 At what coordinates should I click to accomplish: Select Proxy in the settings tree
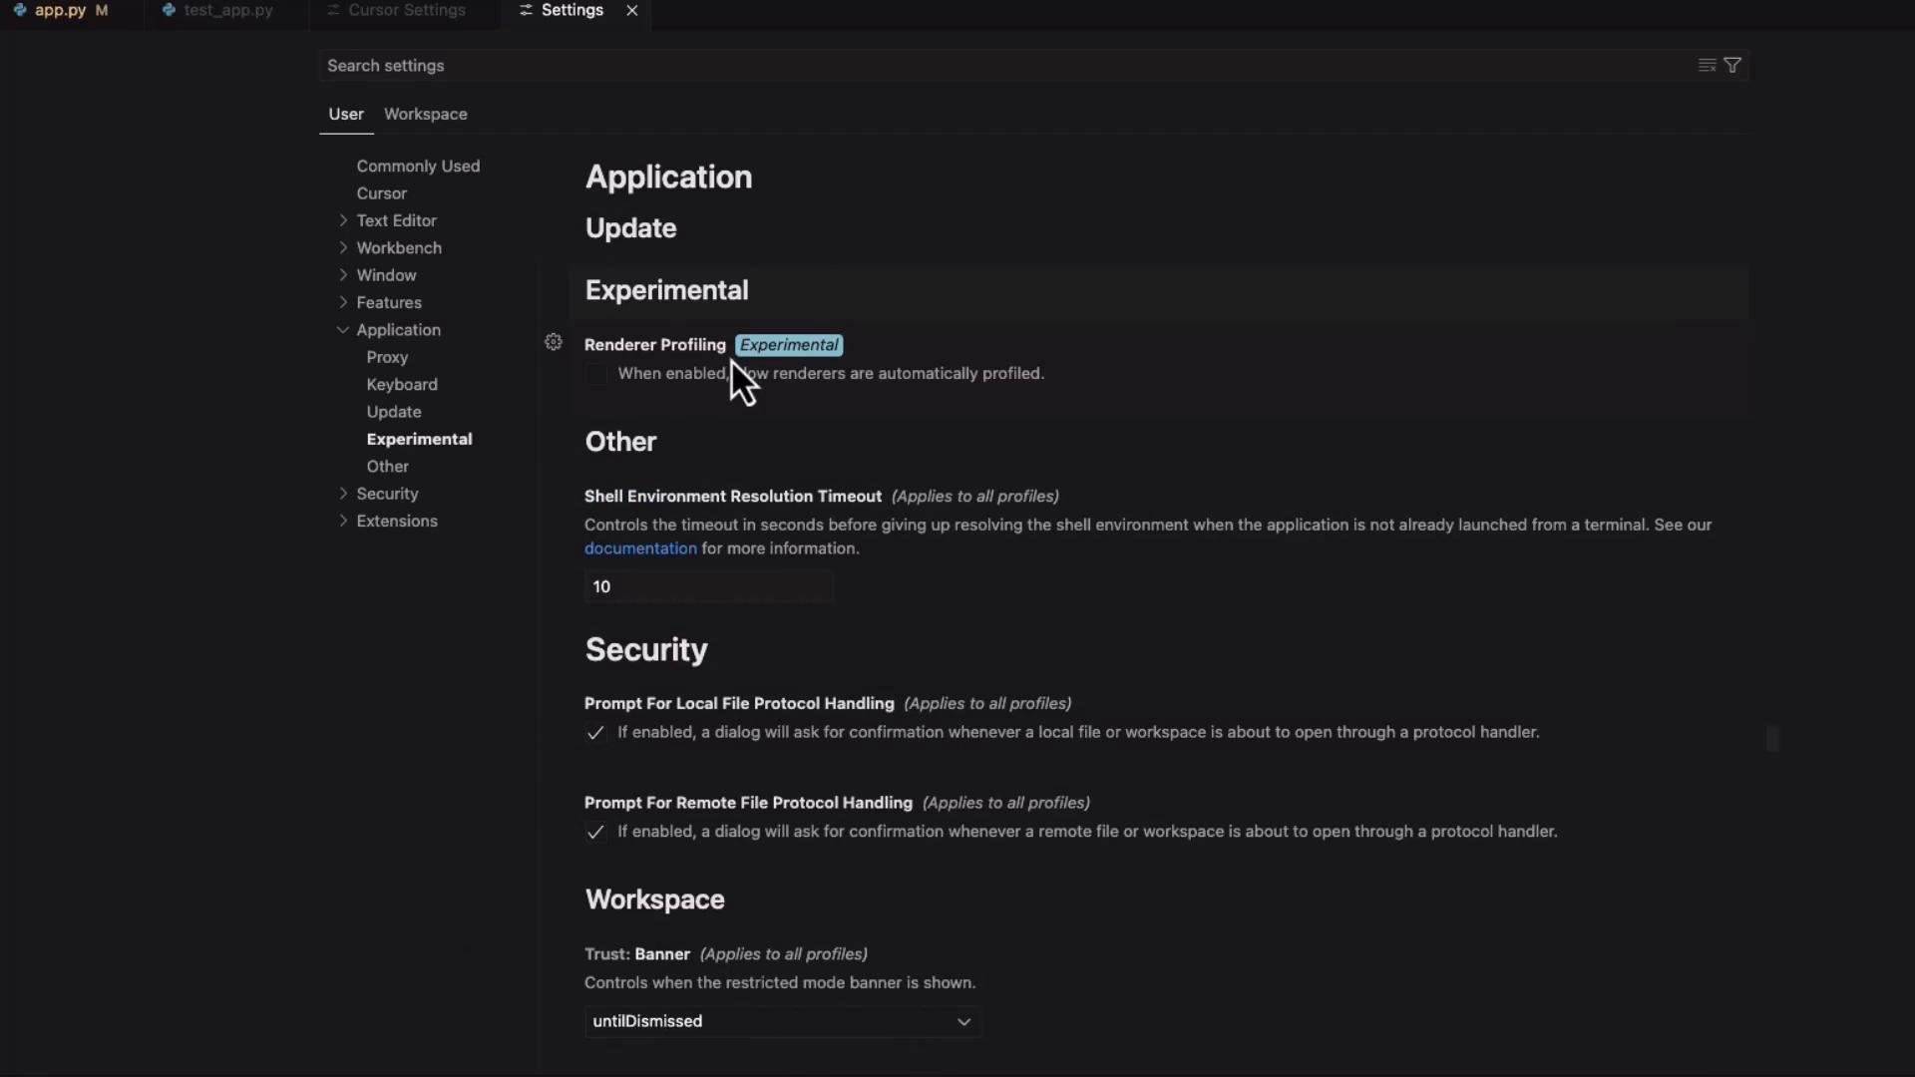pyautogui.click(x=387, y=357)
